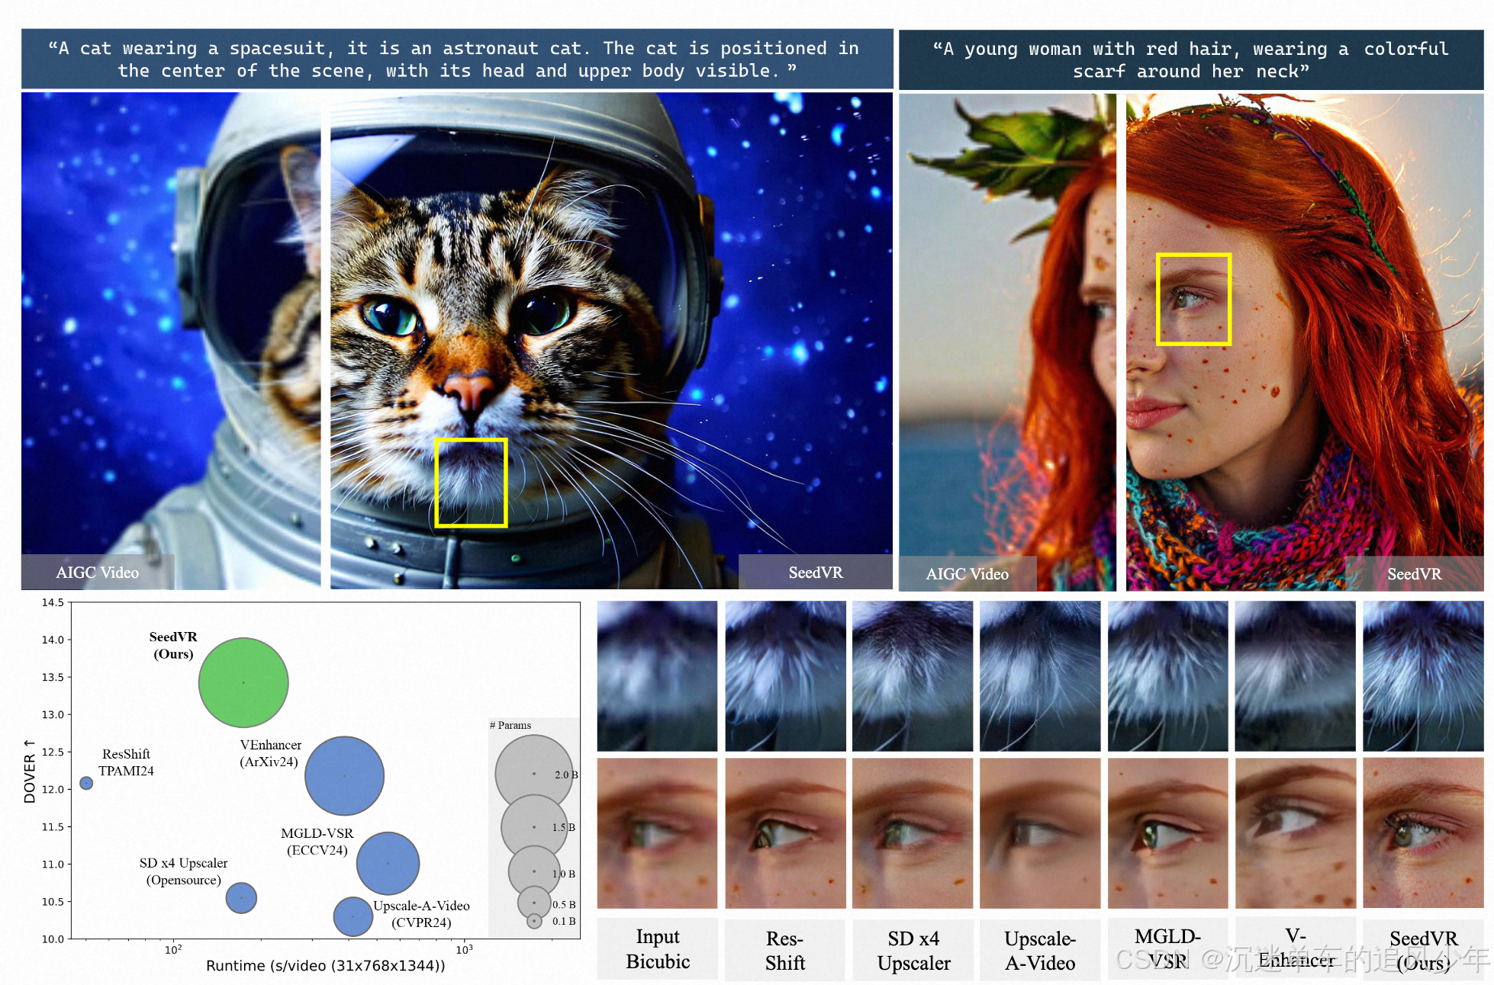1494x985 pixels.
Task: Click the astronaut cat prompt caption banner
Action: point(456,59)
